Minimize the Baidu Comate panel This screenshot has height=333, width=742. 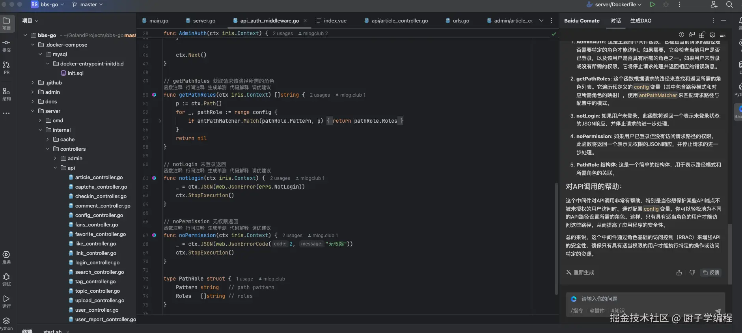723,21
